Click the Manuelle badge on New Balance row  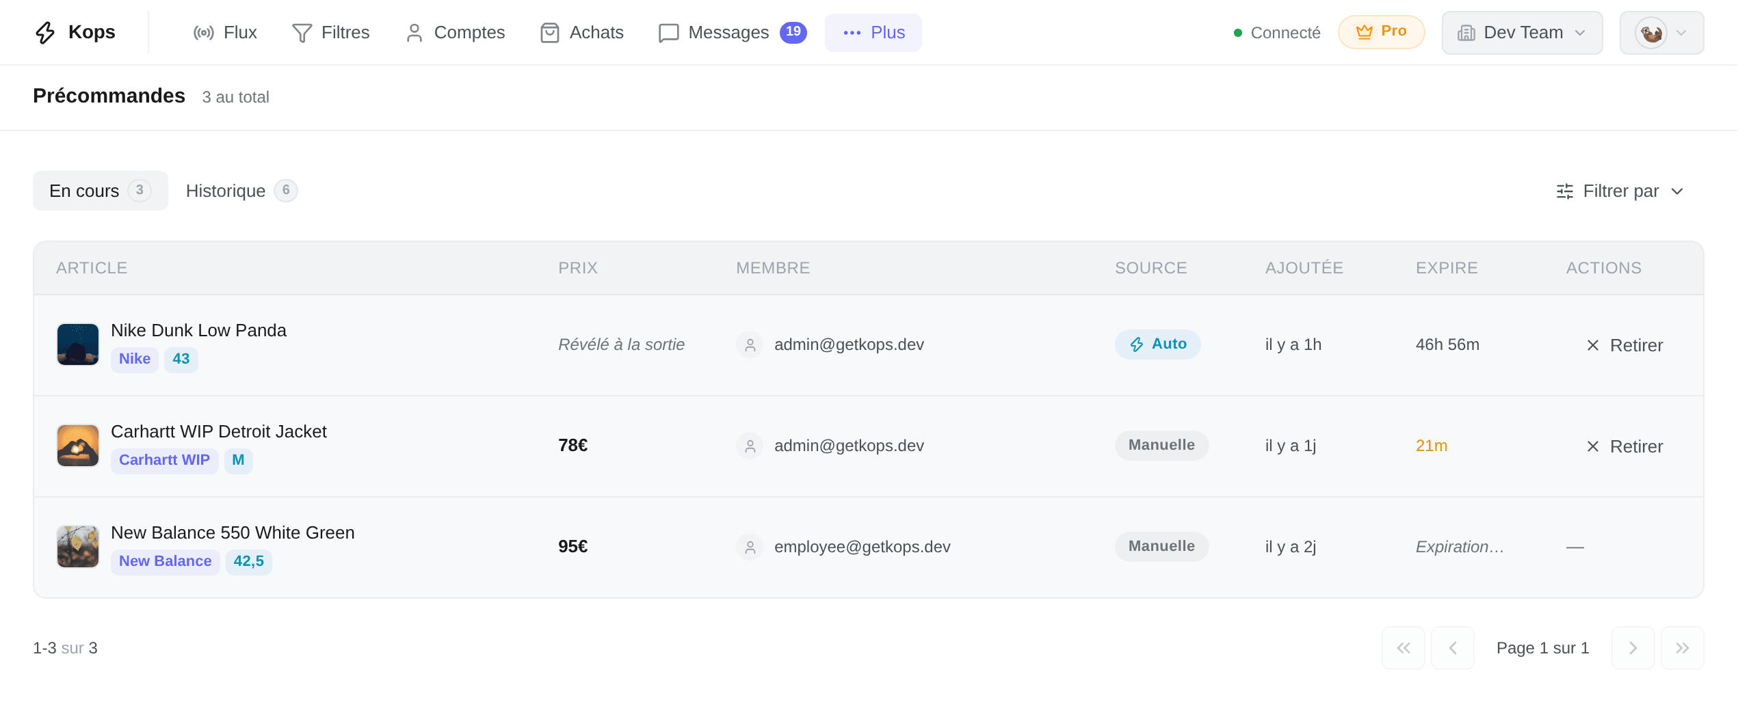(x=1161, y=546)
